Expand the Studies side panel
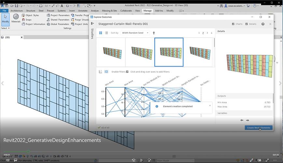Viewport: 283px width, 163px height. pos(92,23)
